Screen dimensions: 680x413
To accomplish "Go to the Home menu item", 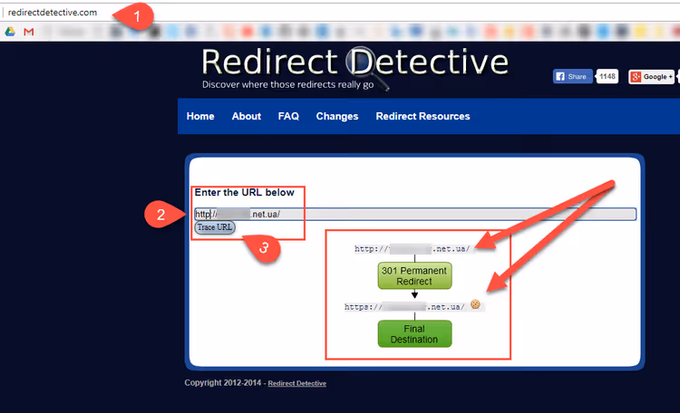I will click(200, 116).
